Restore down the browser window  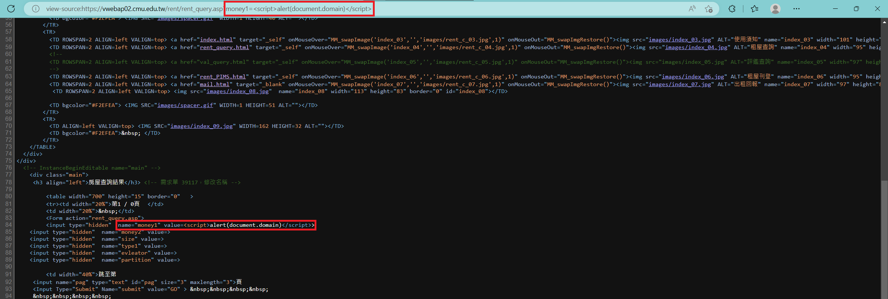coord(856,9)
